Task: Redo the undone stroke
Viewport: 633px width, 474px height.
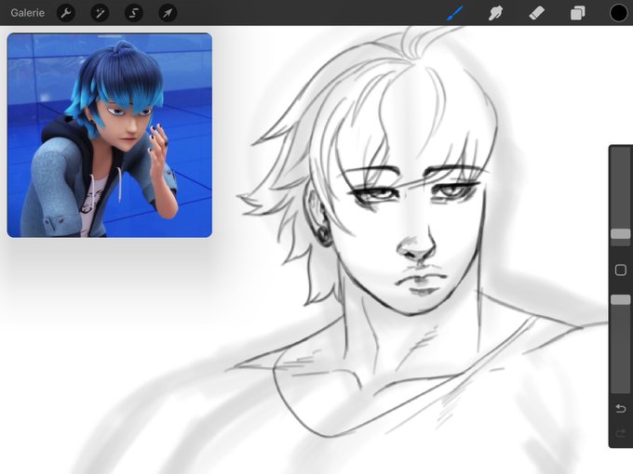Action: 621,434
